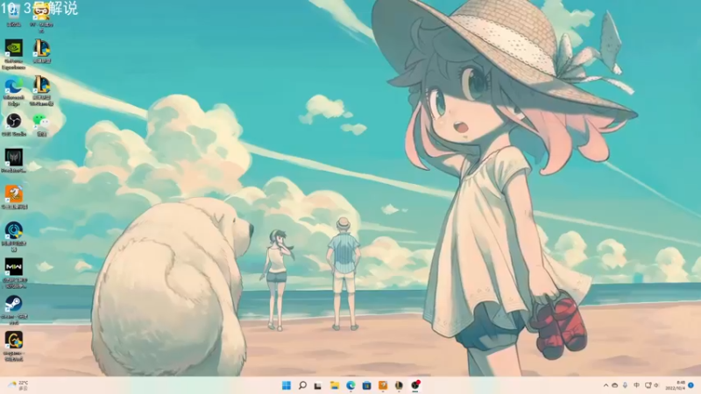Launch Steam desktop shortcut

point(14,309)
